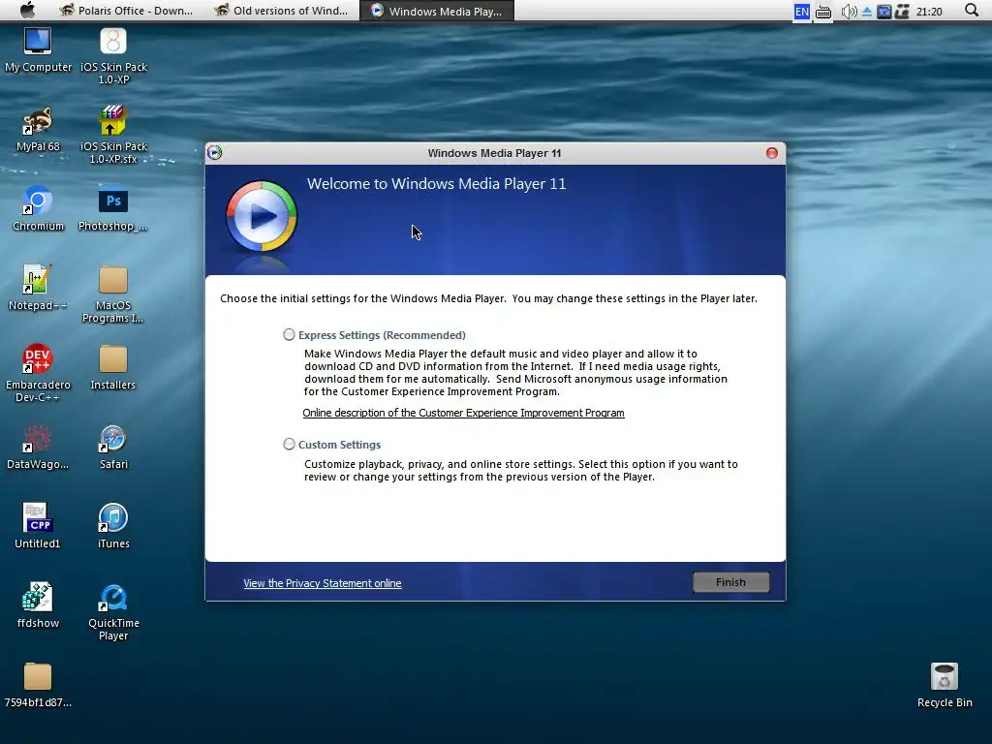This screenshot has width=992, height=744.
Task: Click the EN language indicator
Action: (801, 12)
